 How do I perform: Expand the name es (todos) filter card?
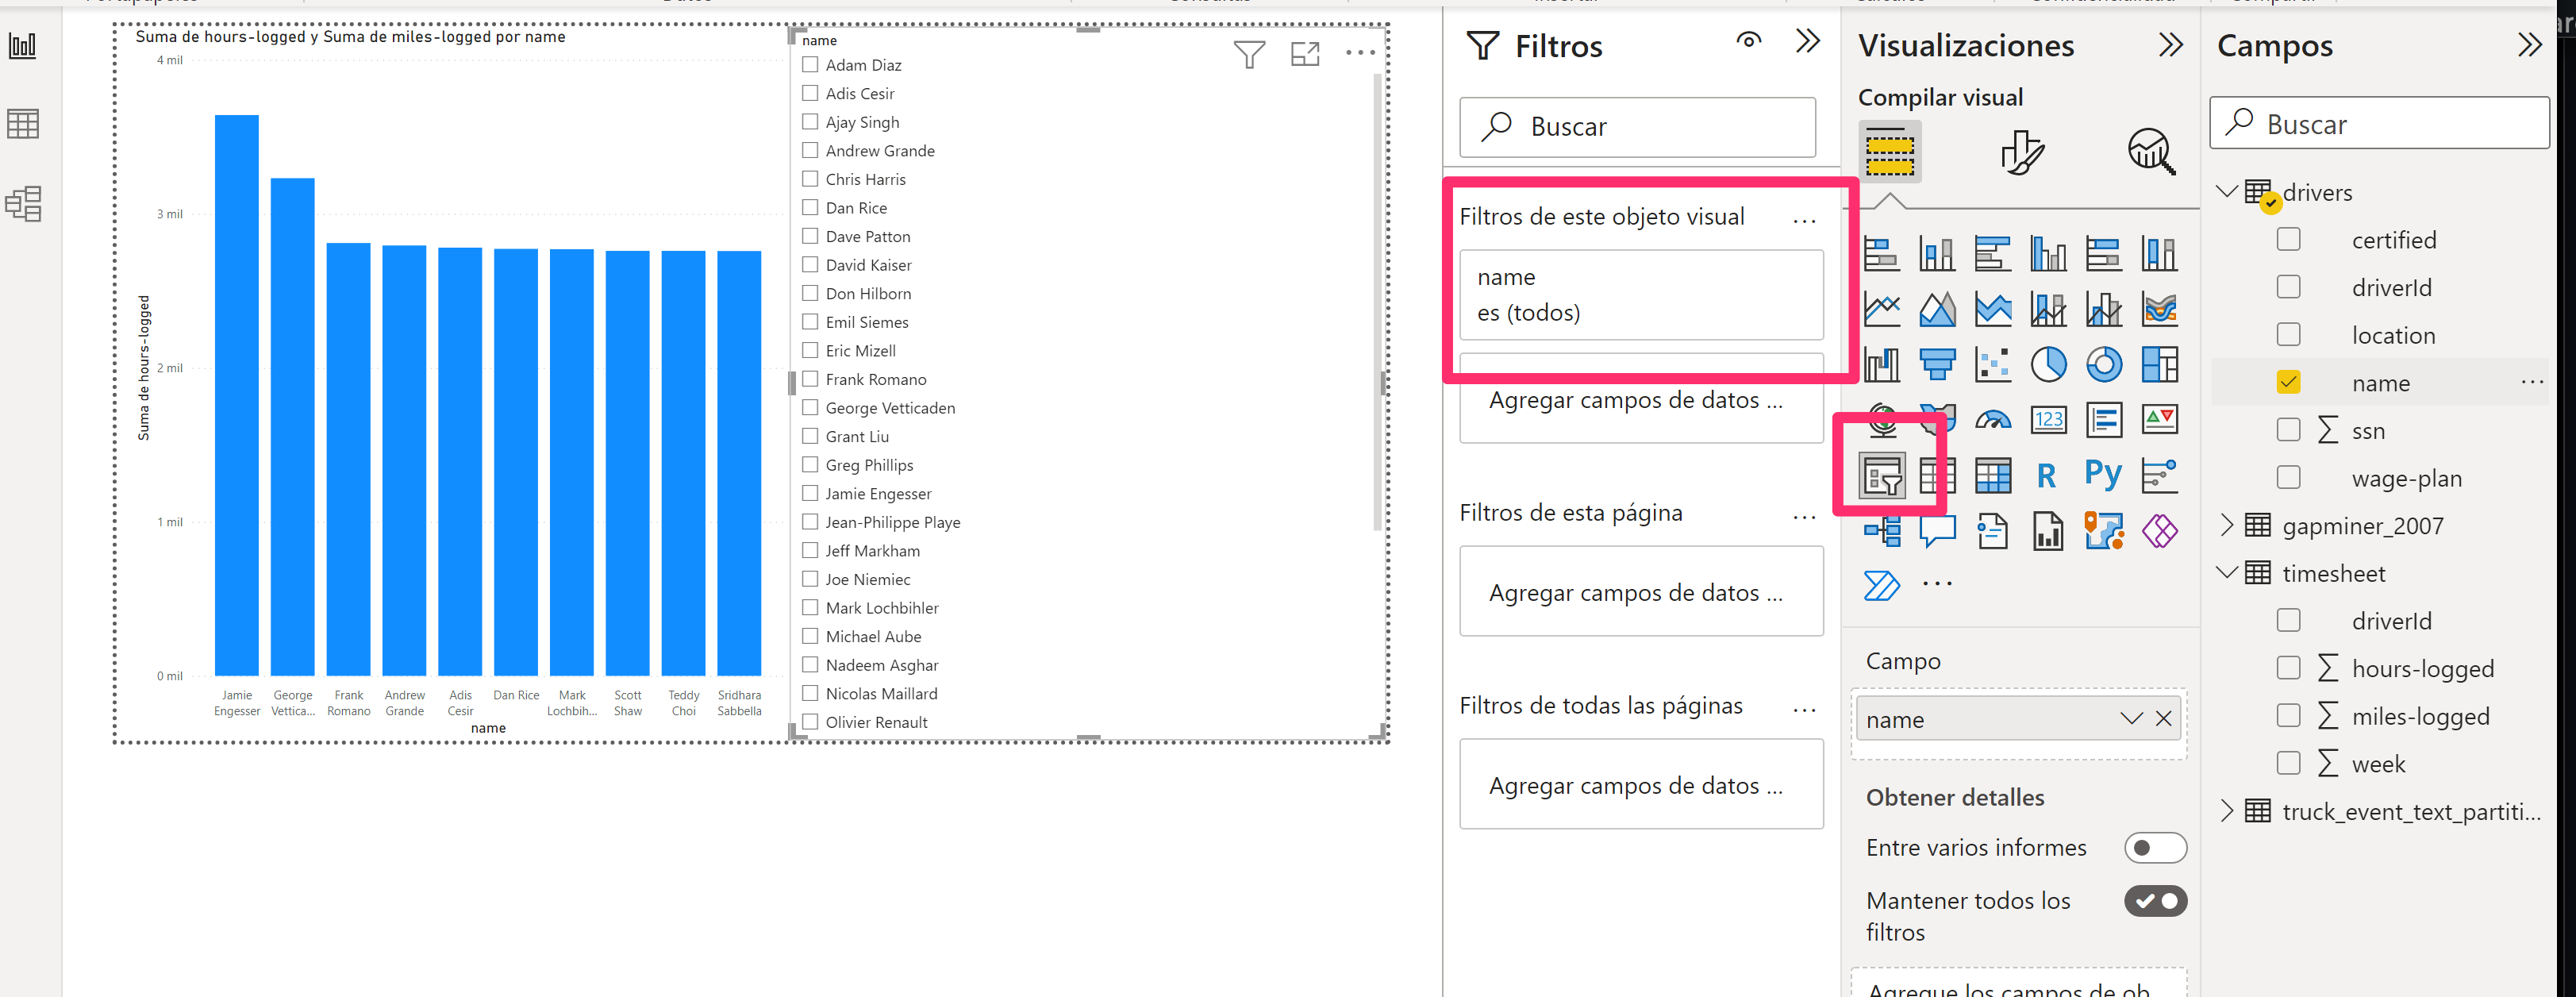click(x=1641, y=295)
